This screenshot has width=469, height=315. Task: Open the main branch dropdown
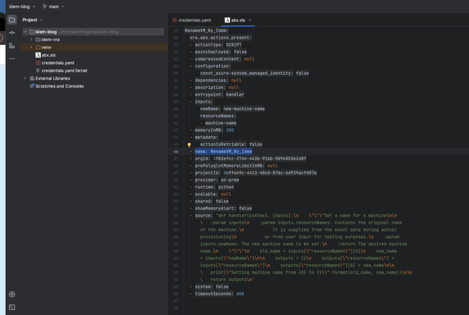coord(54,6)
